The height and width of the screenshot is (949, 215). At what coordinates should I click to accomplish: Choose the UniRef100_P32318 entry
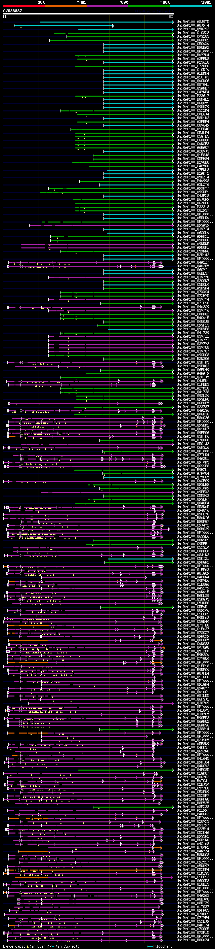pos(193,207)
